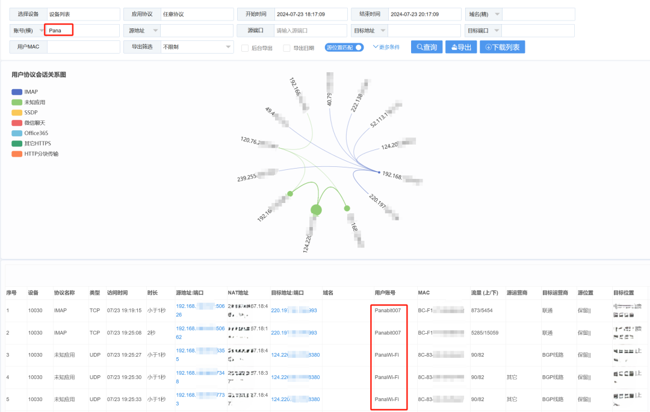Viewport: 650px width, 412px height.
Task: Click 联通 carrier in row 2
Action: coord(547,332)
